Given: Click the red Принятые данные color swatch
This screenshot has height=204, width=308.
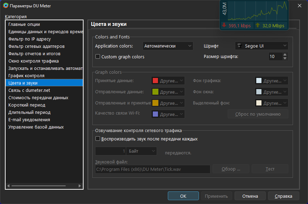Looking at the screenshot, I should click(x=155, y=81).
